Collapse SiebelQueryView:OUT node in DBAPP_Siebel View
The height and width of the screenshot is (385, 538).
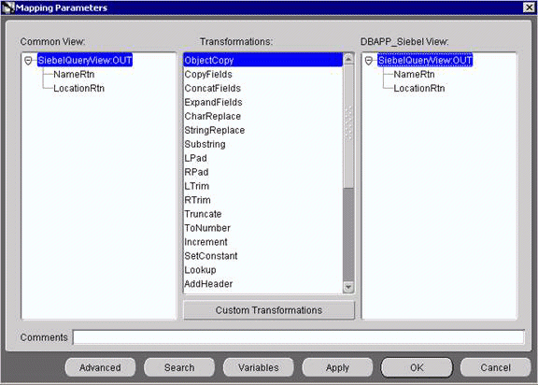pos(369,61)
